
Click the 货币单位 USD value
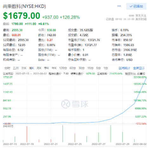point(129,60)
